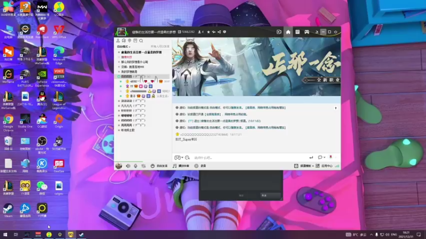This screenshot has width=426, height=239.
Task: Open the audio mixer sliders icon
Action: coord(143,166)
